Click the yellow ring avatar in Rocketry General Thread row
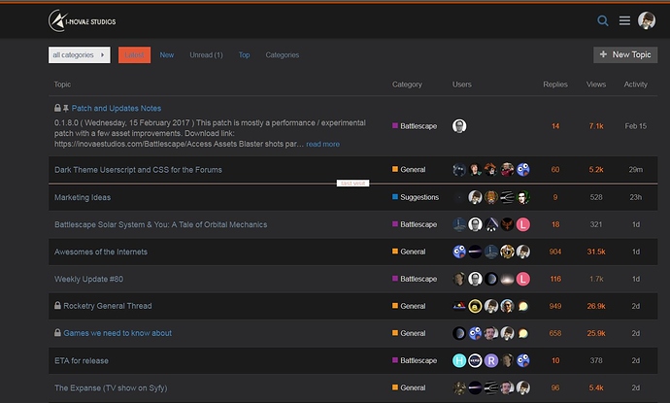 (475, 306)
